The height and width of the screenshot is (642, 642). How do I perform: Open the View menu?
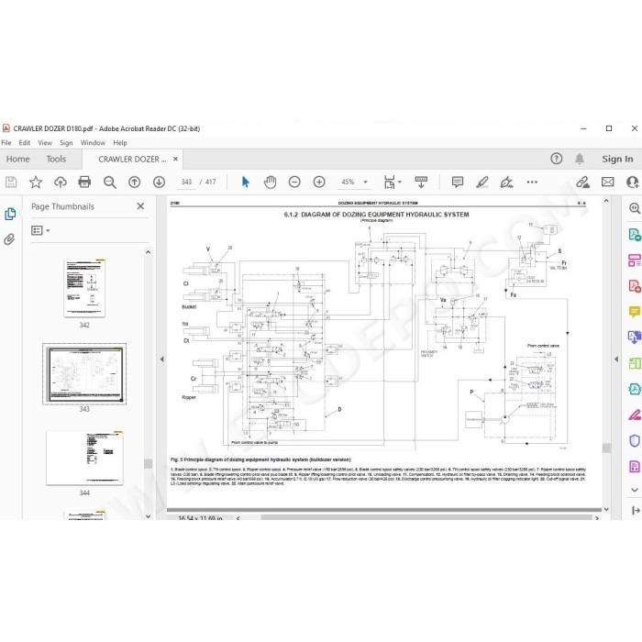pos(45,143)
